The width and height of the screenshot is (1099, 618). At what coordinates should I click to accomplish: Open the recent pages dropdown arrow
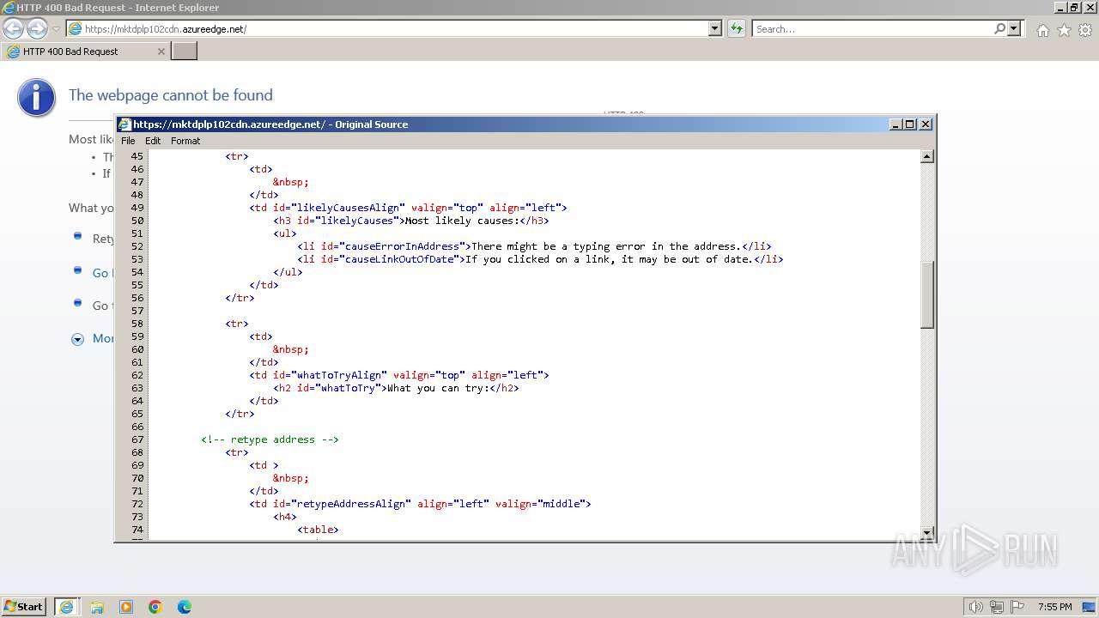pos(56,29)
